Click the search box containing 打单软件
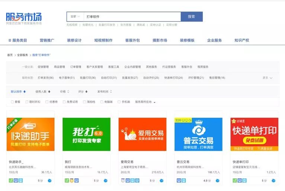Screen dimensions: 285x191 (132, 16)
